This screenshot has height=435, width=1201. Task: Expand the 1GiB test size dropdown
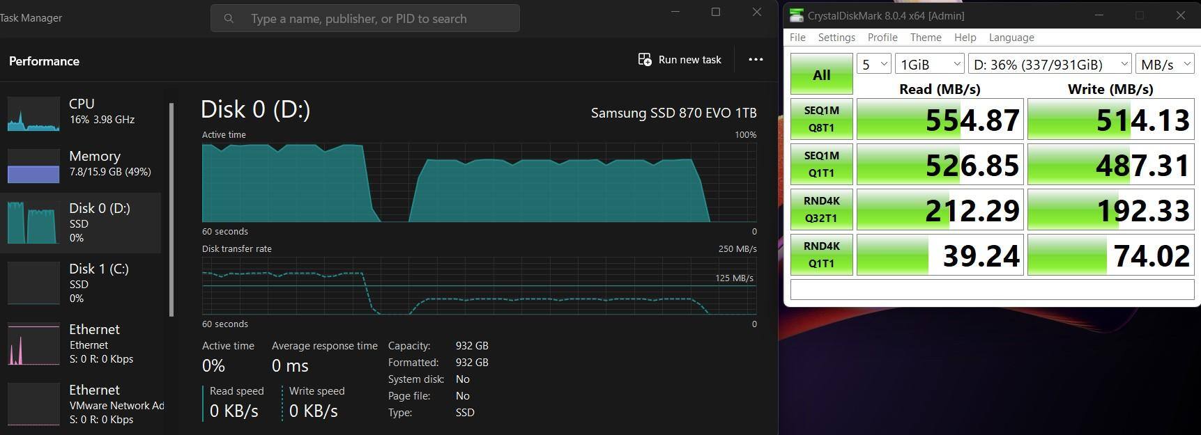pos(929,65)
